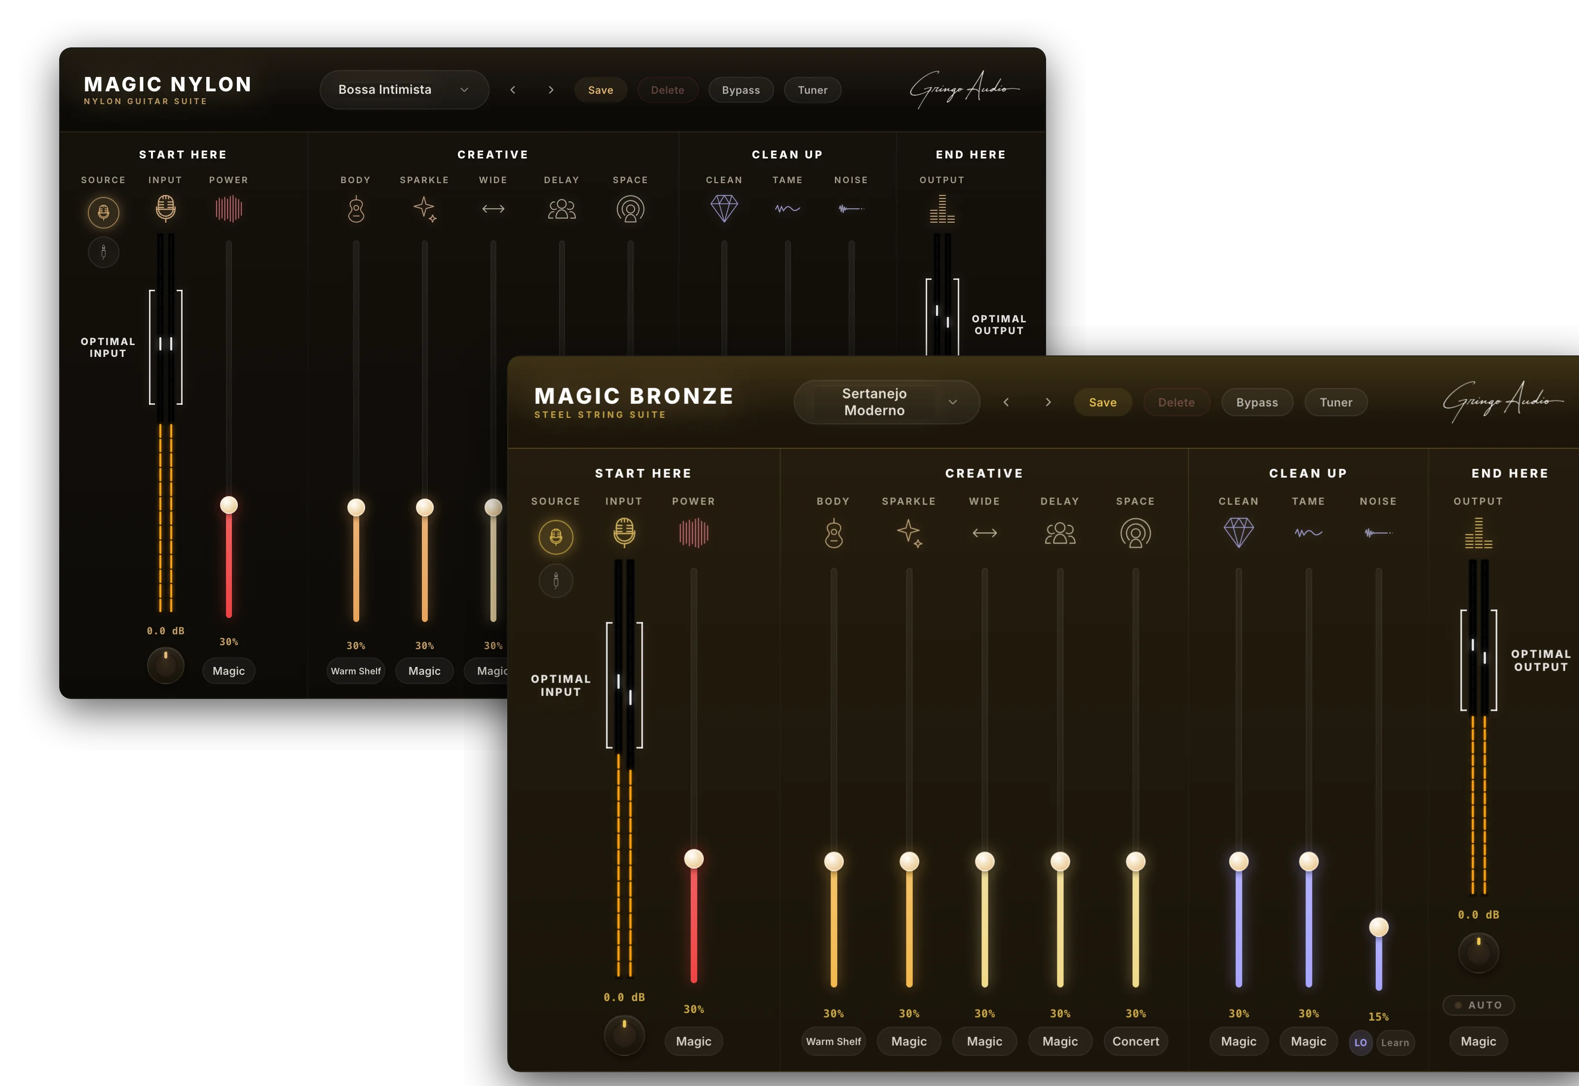Click Delete in Magic Bronze
Viewport: 1579px width, 1086px height.
tap(1176, 402)
